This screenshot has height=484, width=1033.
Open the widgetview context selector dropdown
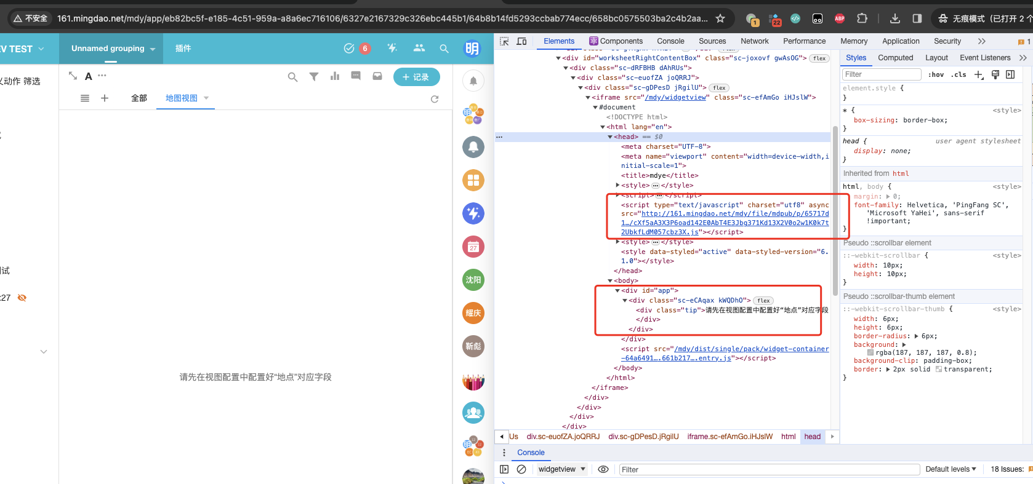(561, 469)
